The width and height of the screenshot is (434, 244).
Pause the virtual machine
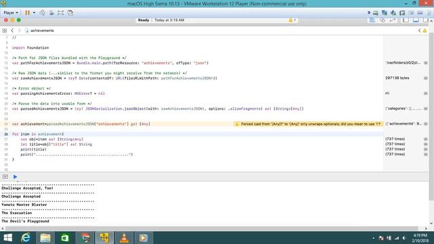click(x=27, y=13)
